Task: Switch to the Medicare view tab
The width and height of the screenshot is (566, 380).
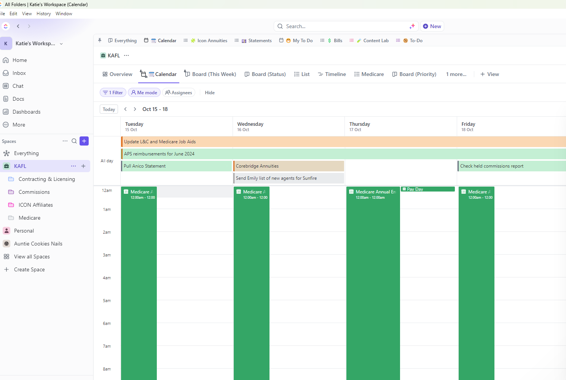Action: (369, 74)
